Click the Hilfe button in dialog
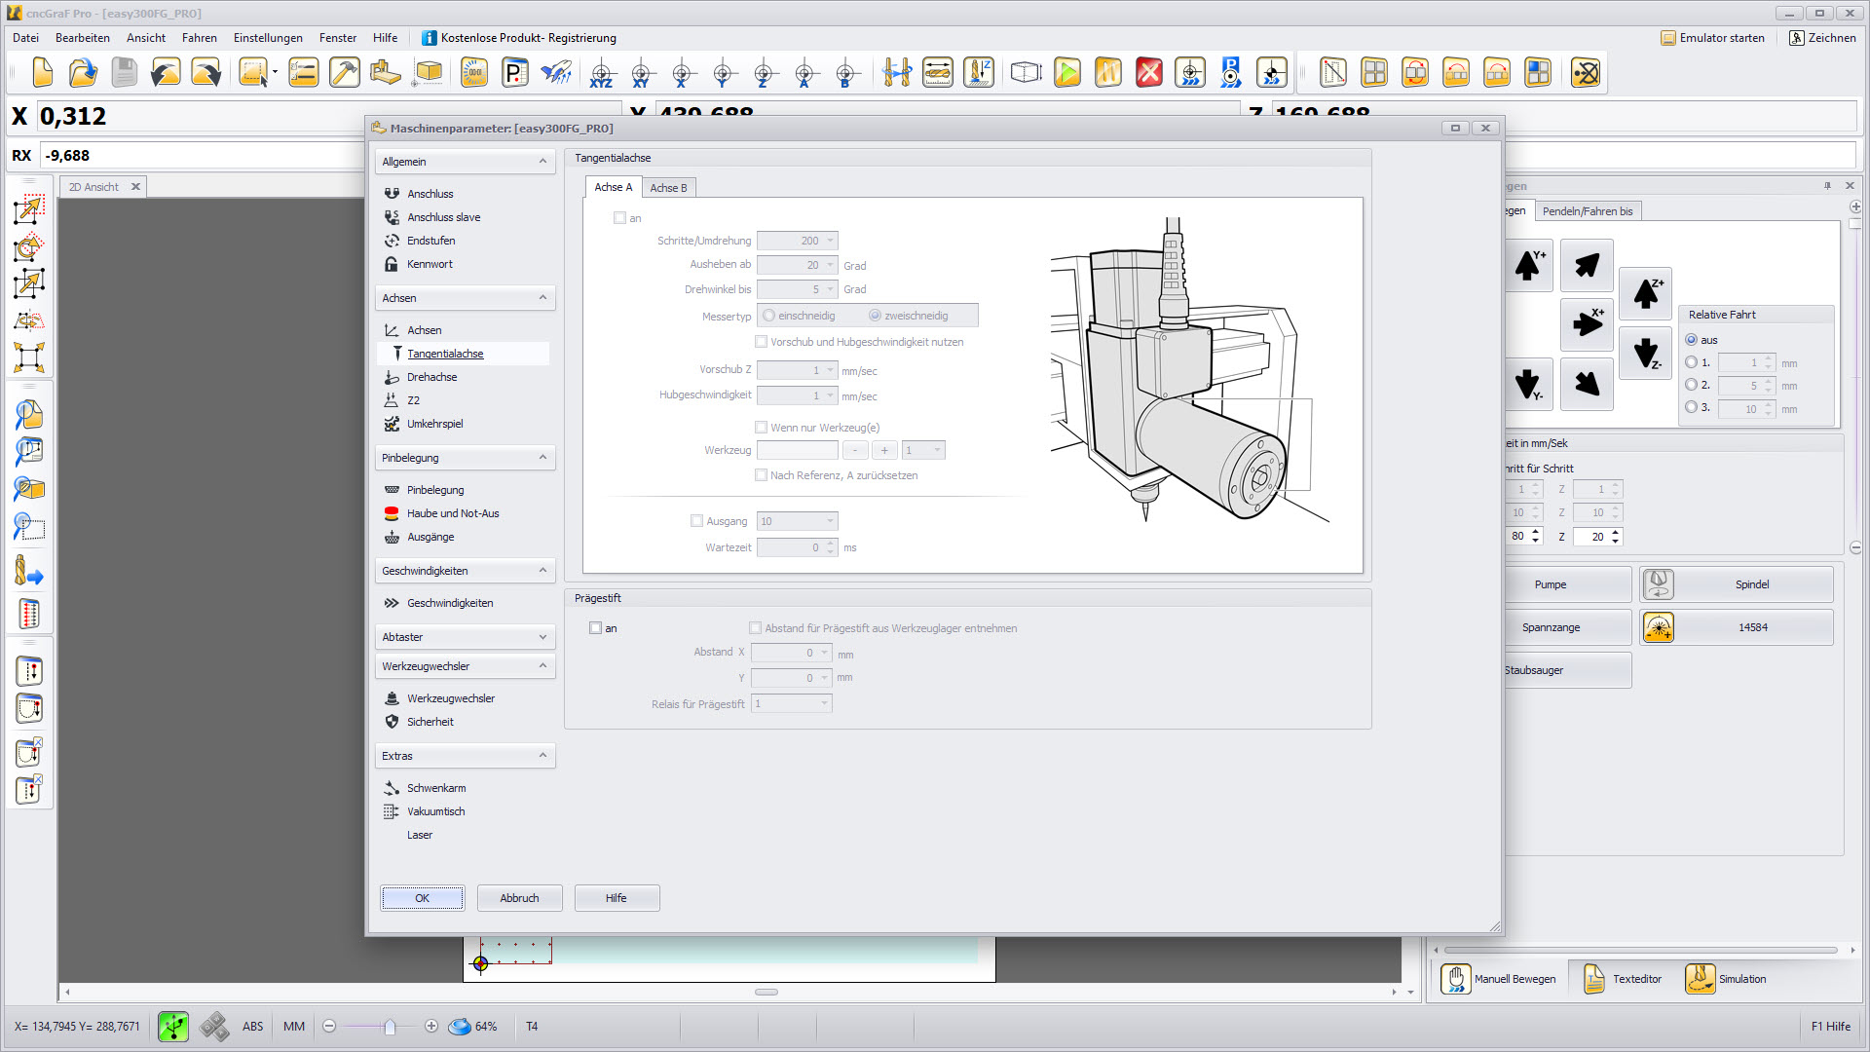This screenshot has height=1052, width=1870. 617,898
